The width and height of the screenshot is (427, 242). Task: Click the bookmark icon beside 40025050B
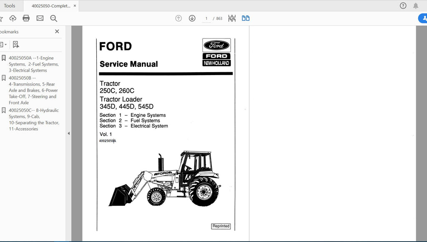pyautogui.click(x=3, y=78)
